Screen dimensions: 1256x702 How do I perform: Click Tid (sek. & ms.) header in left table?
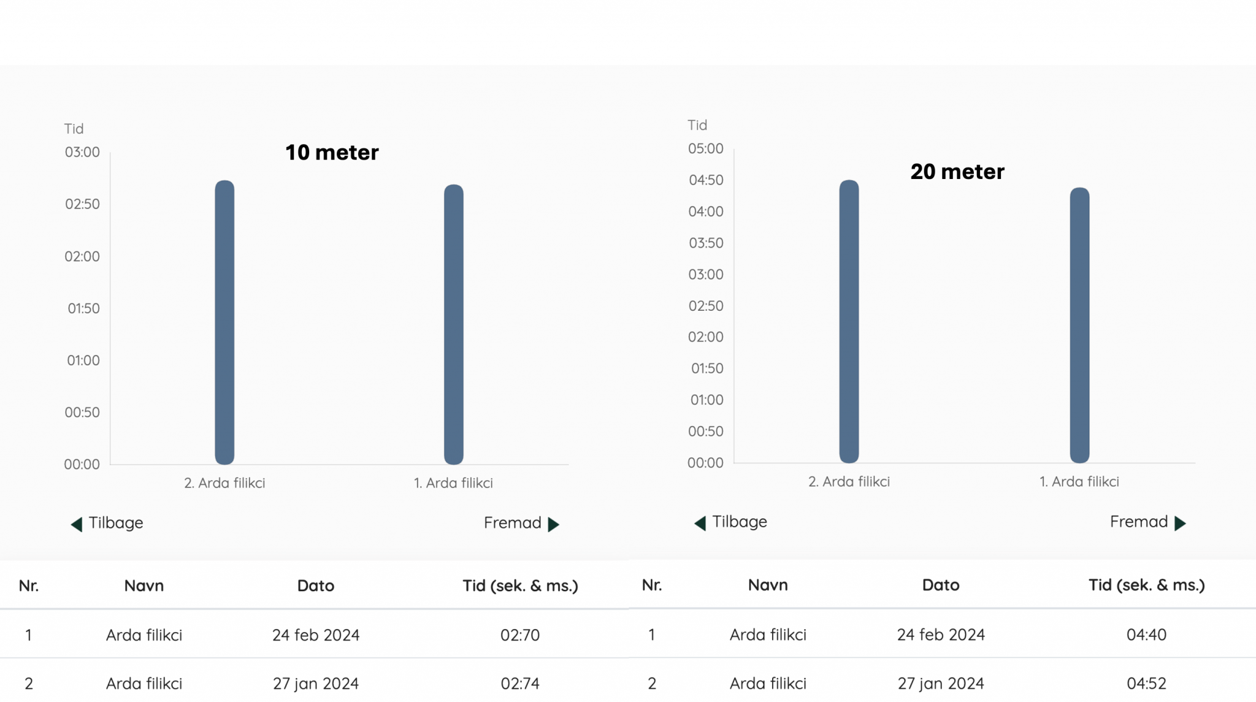520,586
